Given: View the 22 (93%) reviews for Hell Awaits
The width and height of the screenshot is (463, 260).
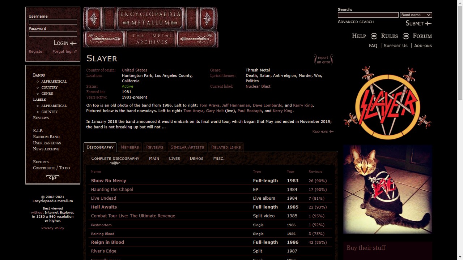Looking at the screenshot, I should 318,207.
